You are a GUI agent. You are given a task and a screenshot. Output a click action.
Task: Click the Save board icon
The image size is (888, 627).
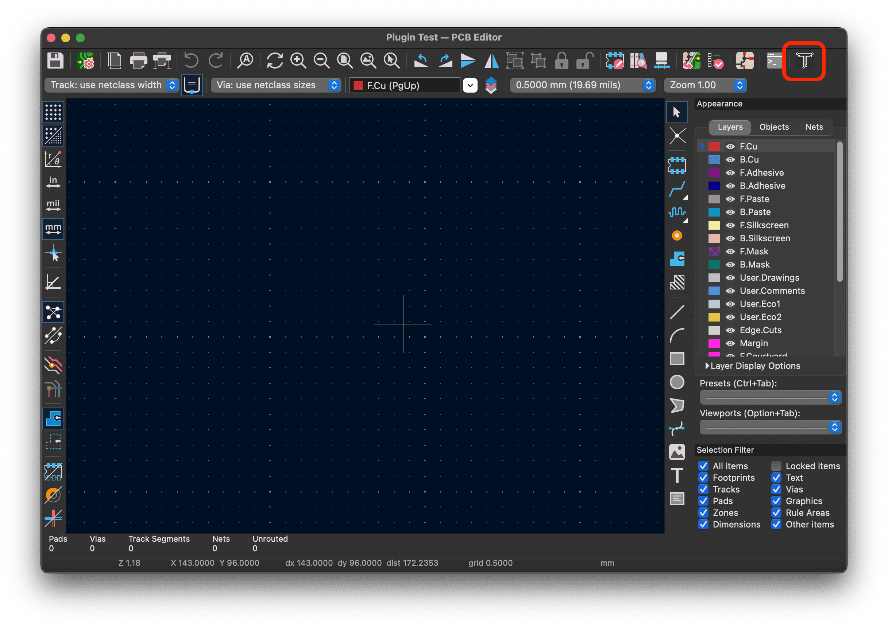55,61
